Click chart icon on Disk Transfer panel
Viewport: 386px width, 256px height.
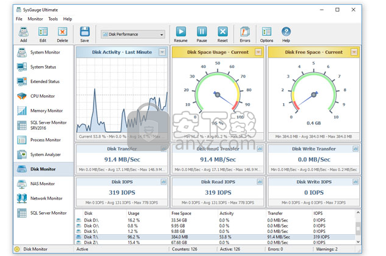tap(164, 149)
